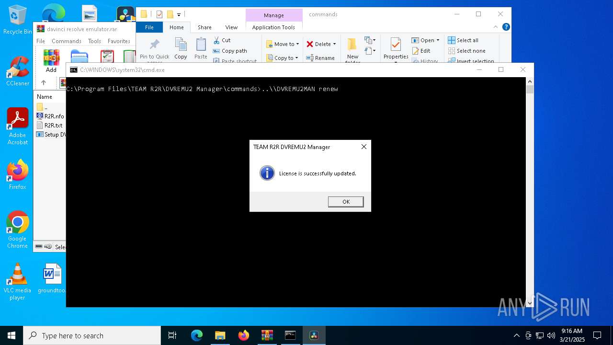The width and height of the screenshot is (613, 345).
Task: Open the File tab in File Explorer
Action: coord(149,27)
